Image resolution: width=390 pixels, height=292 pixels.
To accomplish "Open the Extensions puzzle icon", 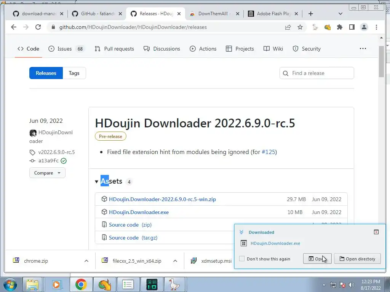I will [339, 27].
